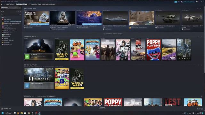Open the blue announcements button in header
The height and width of the screenshot is (115, 205).
pyautogui.click(x=176, y=2)
